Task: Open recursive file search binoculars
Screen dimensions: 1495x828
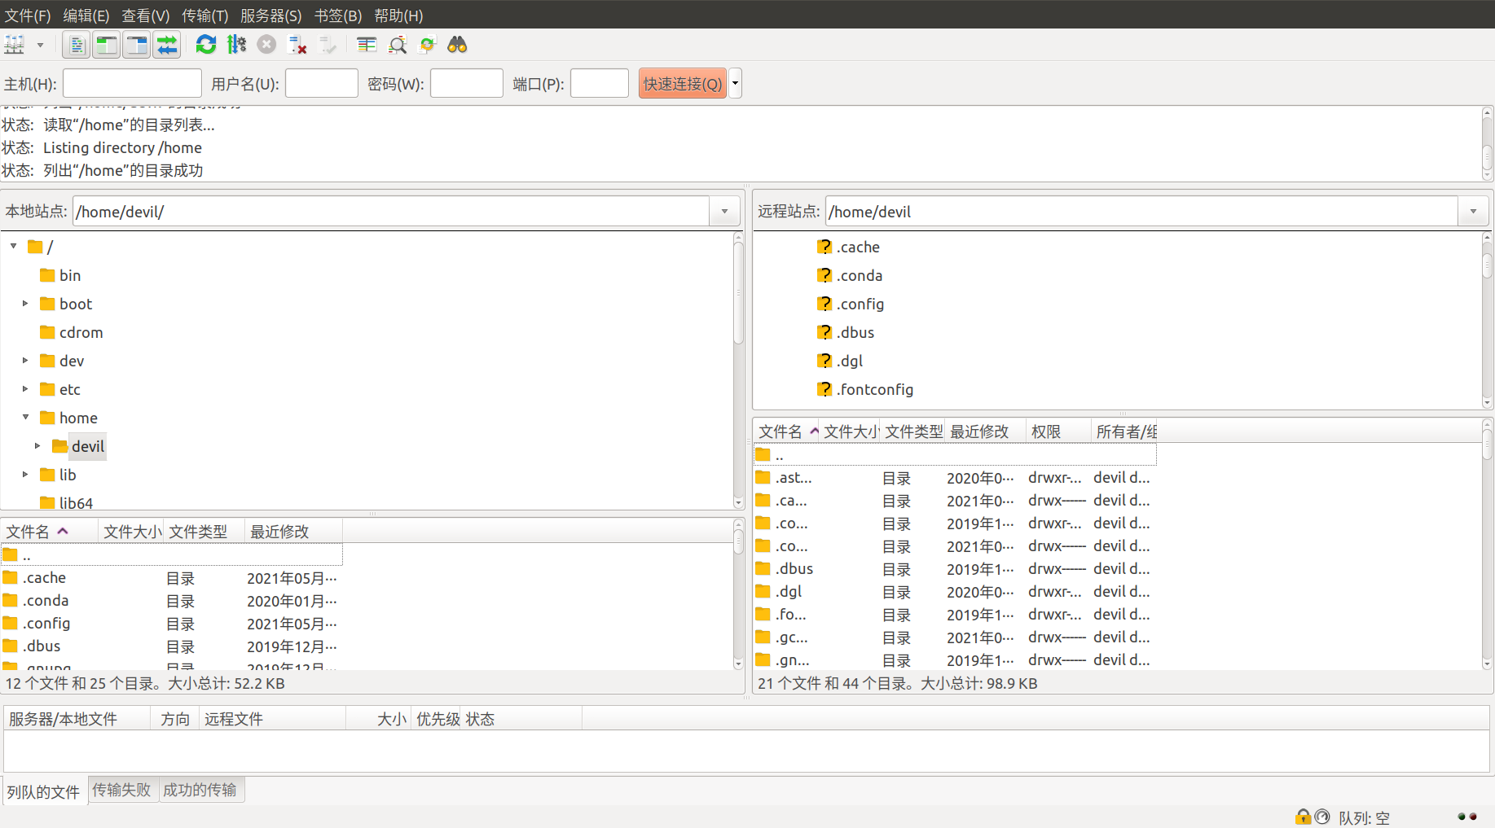Action: (457, 45)
